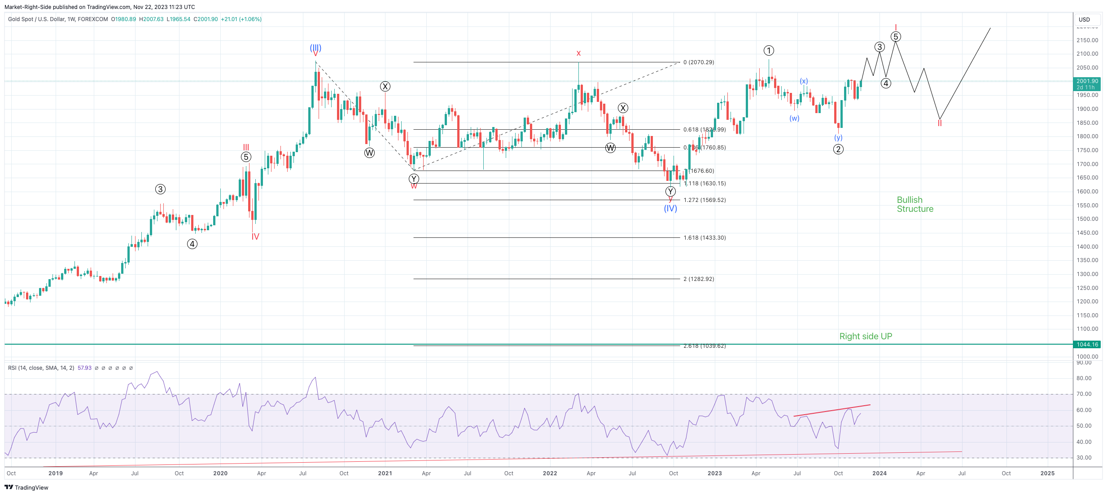
Task: Click the high value H2007.63
Action: 151,19
